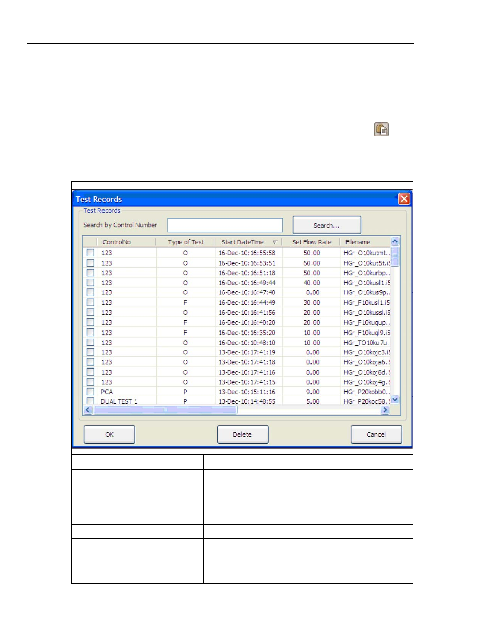Click the clipboard test records icon
484x626 pixels.
click(x=382, y=129)
